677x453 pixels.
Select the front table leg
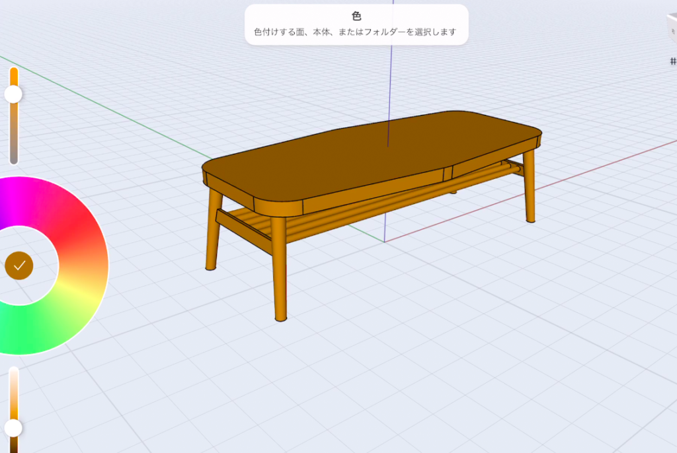pos(279,269)
